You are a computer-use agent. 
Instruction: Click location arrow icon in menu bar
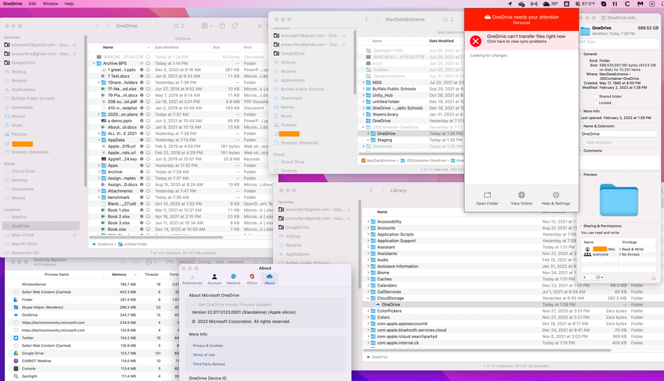(510, 4)
